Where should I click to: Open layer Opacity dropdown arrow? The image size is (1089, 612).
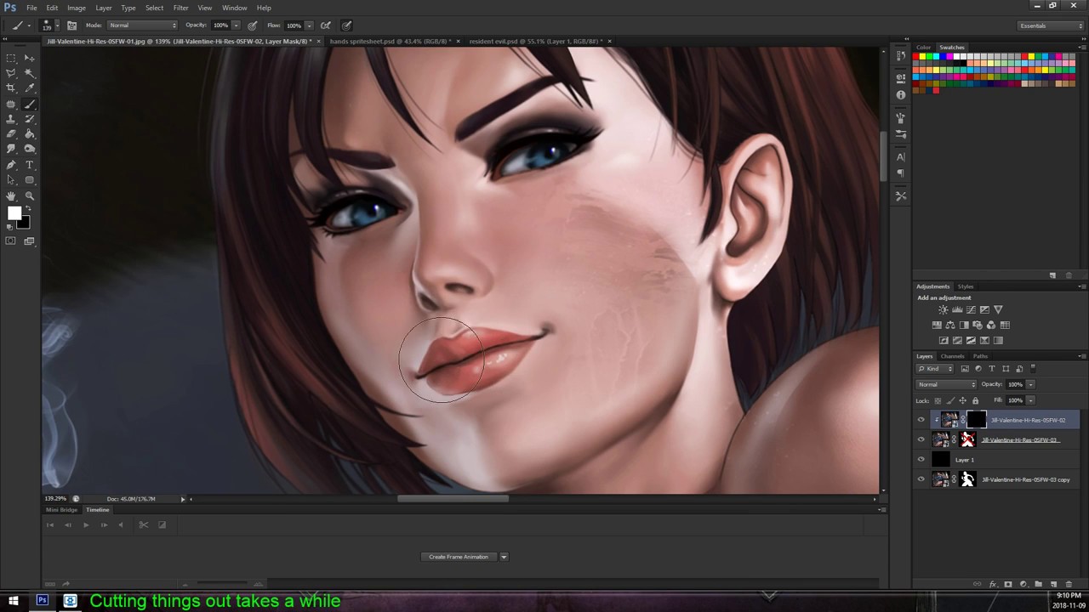[x=1030, y=384]
